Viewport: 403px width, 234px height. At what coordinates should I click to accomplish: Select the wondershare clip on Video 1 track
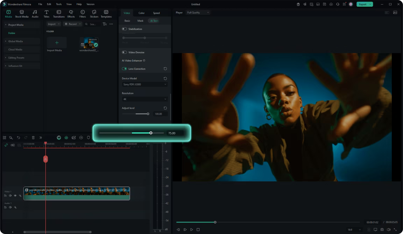pyautogui.click(x=77, y=193)
